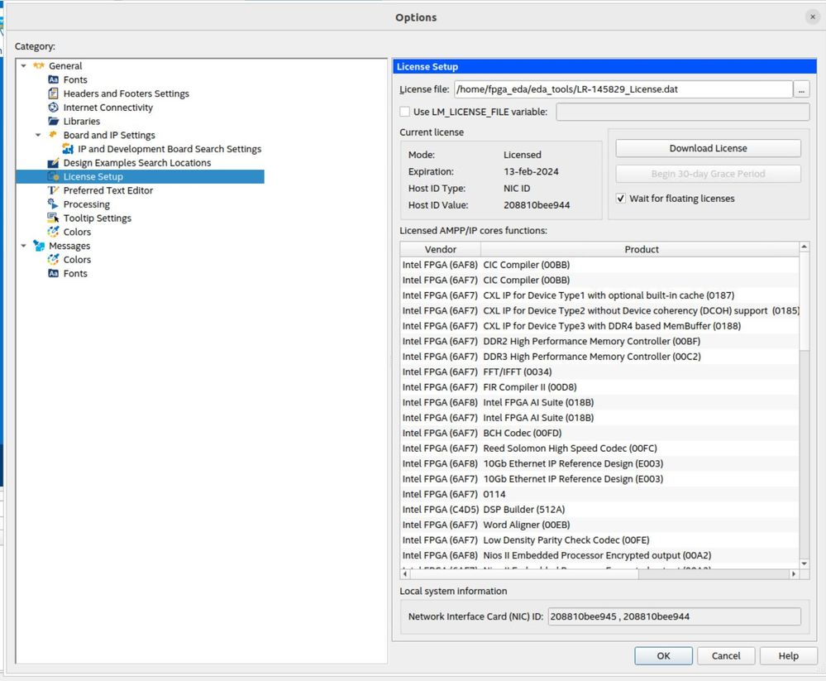Open Design Examples Search Locations page
The image size is (826, 681).
pos(136,163)
